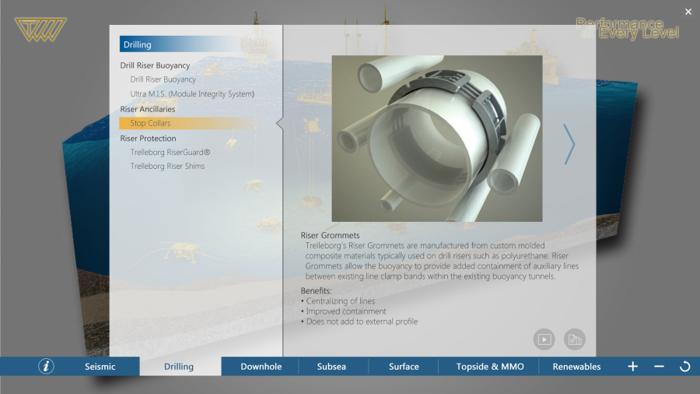The height and width of the screenshot is (394, 700).
Task: Click the Riser Grommets product image
Action: point(437,139)
